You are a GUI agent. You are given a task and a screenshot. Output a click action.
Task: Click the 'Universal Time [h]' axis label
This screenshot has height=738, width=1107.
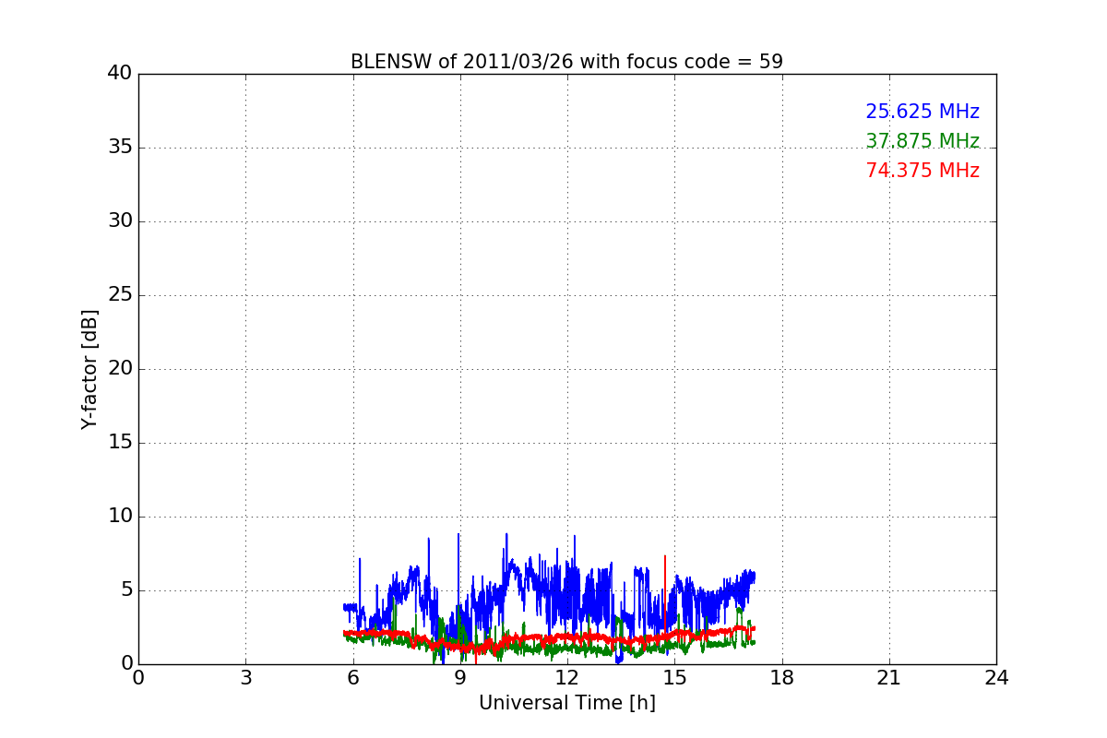click(567, 703)
